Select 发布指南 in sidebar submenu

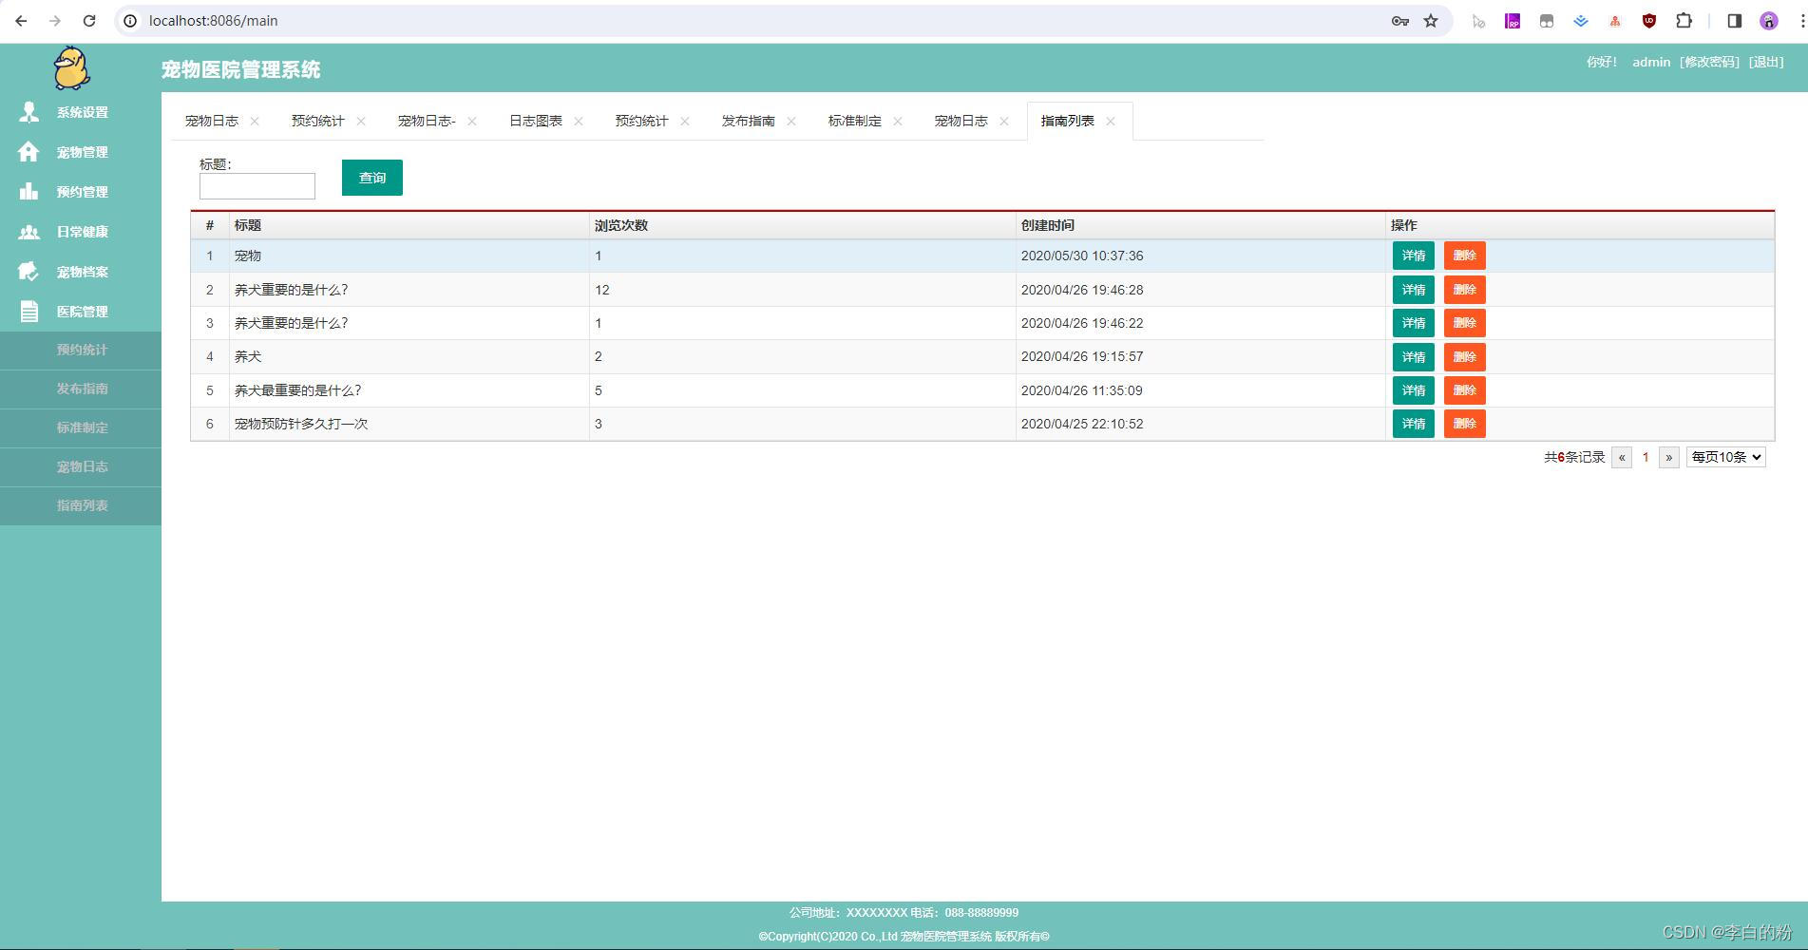81,389
